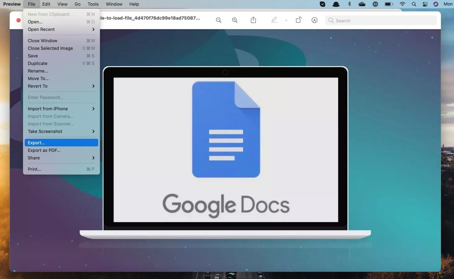Open the Tools menu
Viewport: 454px width, 279px height.
click(93, 4)
